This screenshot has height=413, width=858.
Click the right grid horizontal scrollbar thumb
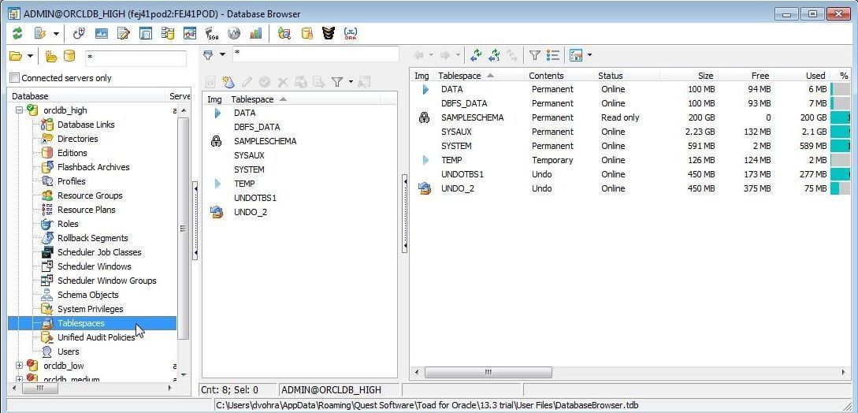[488, 373]
